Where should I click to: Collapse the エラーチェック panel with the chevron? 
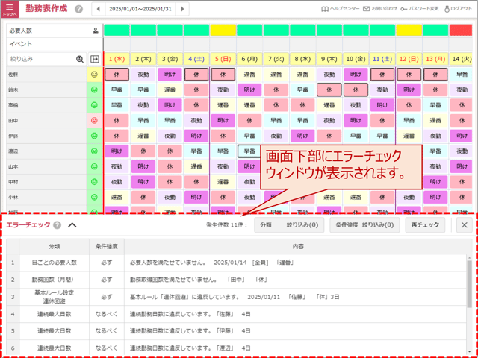72,225
